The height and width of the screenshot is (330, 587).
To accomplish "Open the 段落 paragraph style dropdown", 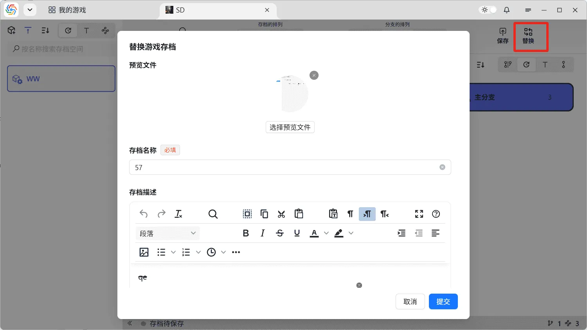I will tap(167, 233).
